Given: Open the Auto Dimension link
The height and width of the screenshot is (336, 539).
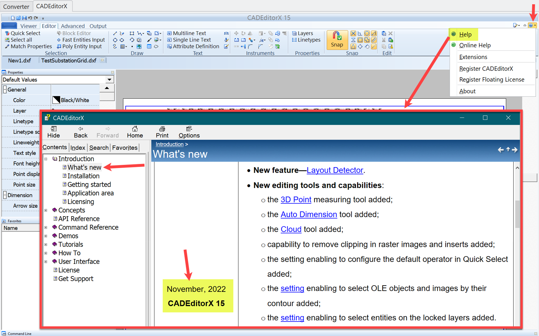Looking at the screenshot, I should pyautogui.click(x=309, y=214).
